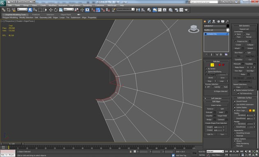The height and width of the screenshot is (157, 259).
Task: Toggle Smooth Result checkbox
Action: pos(235,101)
